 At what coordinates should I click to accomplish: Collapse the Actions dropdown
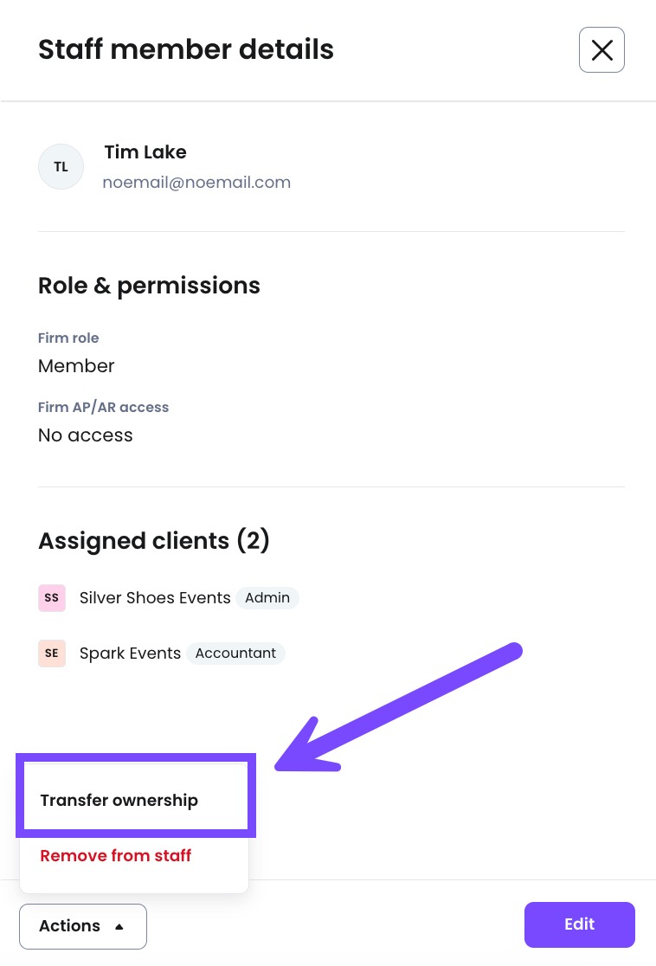click(82, 926)
